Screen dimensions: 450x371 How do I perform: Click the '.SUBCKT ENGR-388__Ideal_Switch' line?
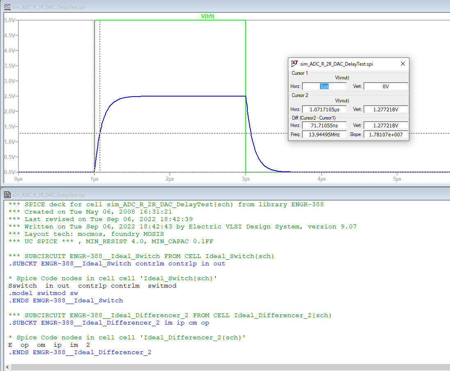coord(117,263)
